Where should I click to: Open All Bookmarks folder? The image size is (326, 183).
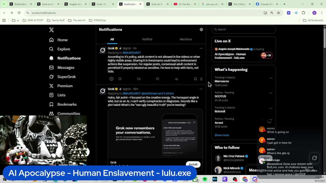click(313, 20)
